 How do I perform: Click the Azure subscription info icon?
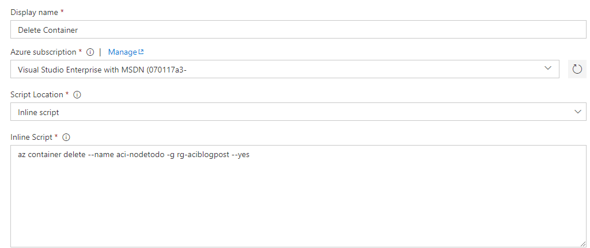[90, 52]
